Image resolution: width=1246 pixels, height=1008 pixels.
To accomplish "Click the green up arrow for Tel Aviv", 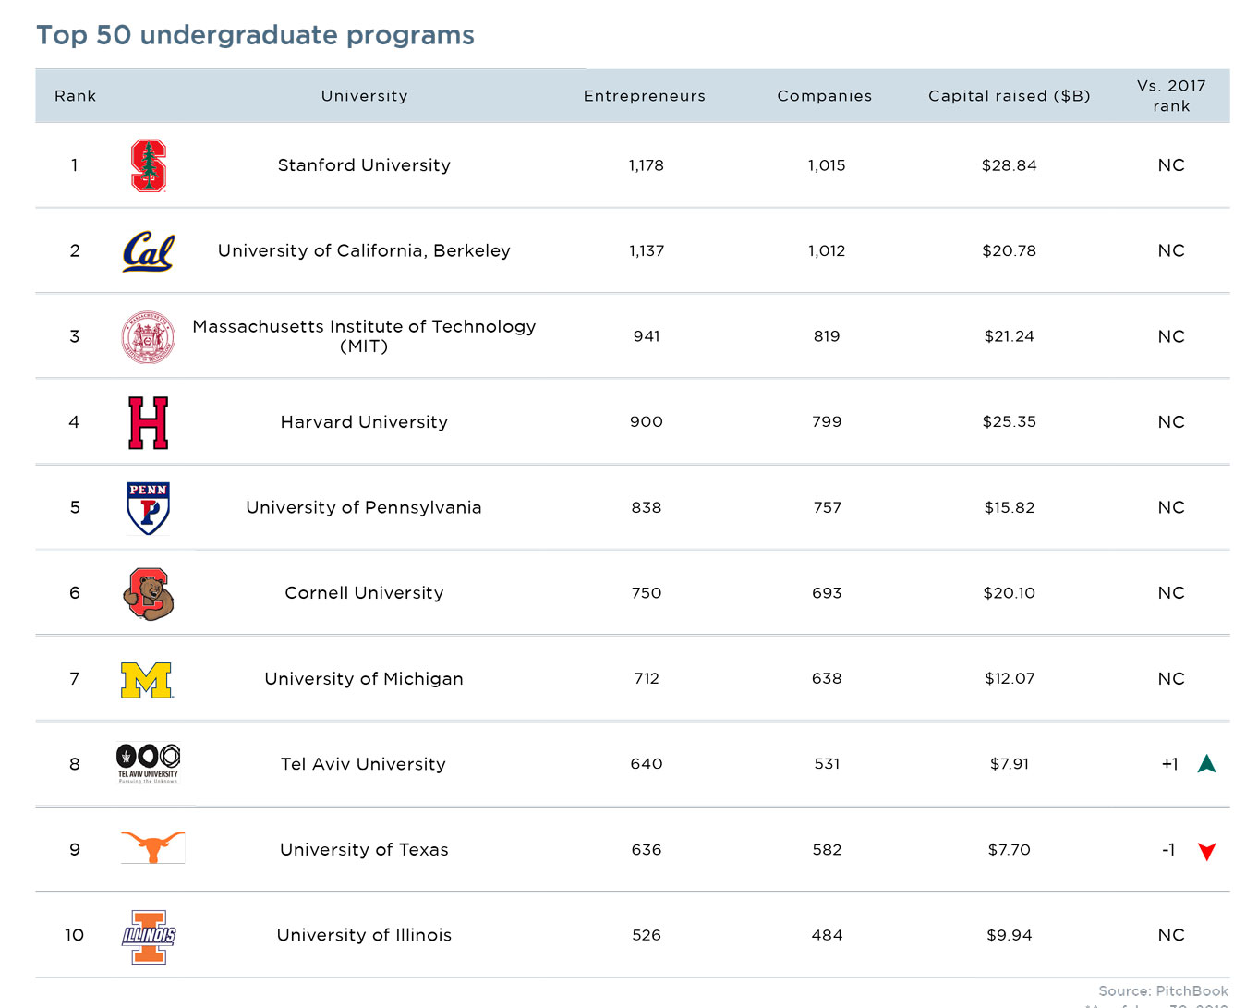I will 1206,764.
